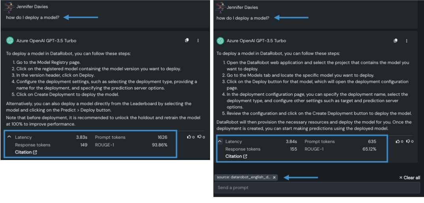
Task: Click Clear all to remove filters
Action: click(409, 178)
